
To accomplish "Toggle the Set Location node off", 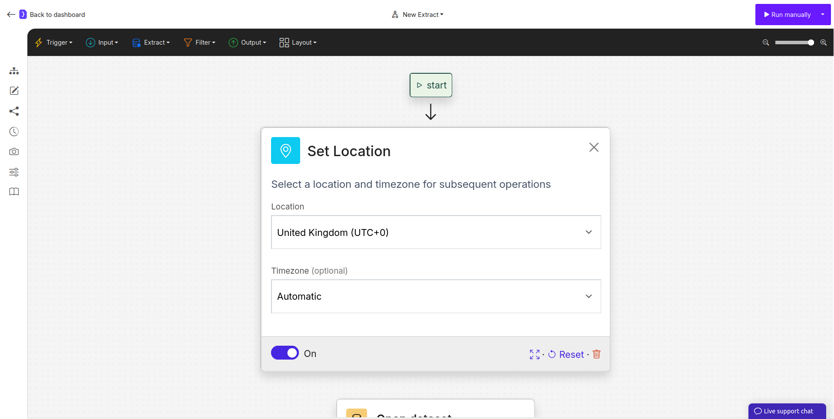I will [285, 353].
